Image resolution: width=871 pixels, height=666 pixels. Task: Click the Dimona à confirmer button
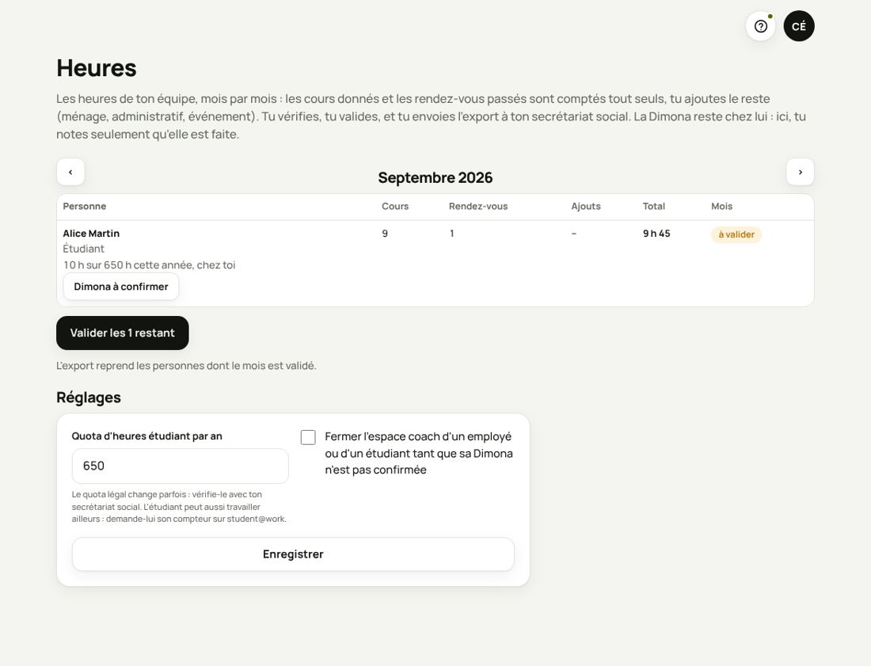click(121, 287)
